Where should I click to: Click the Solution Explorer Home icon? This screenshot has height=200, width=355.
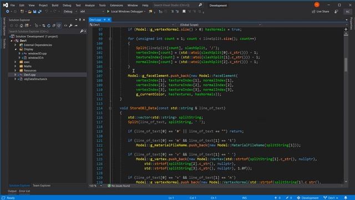21,26
